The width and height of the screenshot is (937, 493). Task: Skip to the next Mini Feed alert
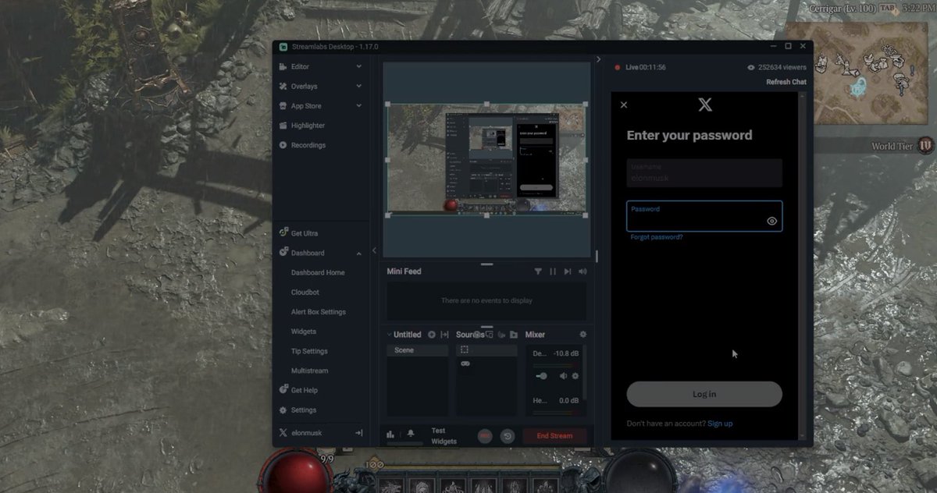(568, 271)
